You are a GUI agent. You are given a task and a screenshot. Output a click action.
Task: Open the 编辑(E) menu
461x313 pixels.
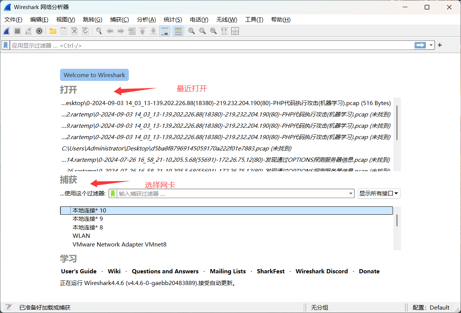coord(39,20)
